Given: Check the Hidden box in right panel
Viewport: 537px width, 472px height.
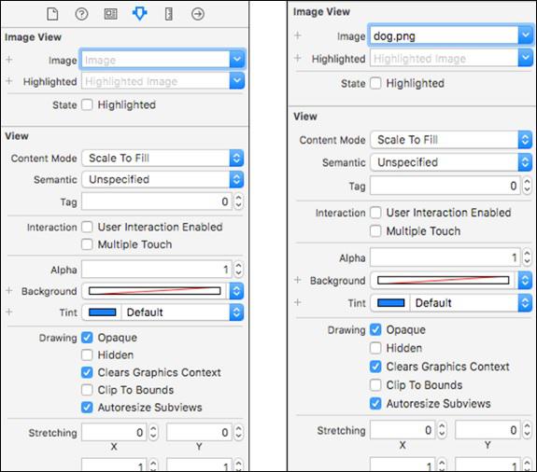Looking at the screenshot, I should coord(375,348).
